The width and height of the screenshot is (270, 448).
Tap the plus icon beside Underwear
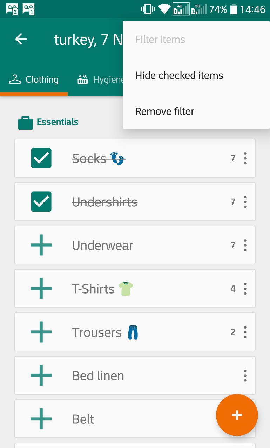41,245
